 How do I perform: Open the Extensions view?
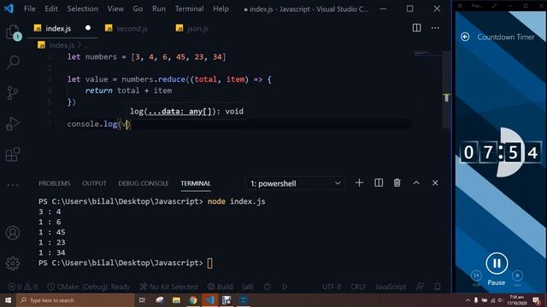pyautogui.click(x=13, y=154)
